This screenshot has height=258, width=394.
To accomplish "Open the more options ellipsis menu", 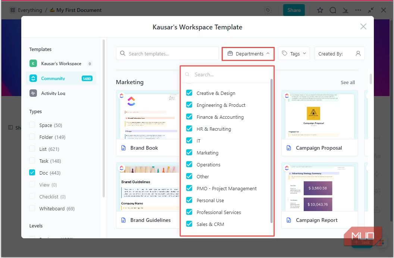I will pyautogui.click(x=358, y=10).
